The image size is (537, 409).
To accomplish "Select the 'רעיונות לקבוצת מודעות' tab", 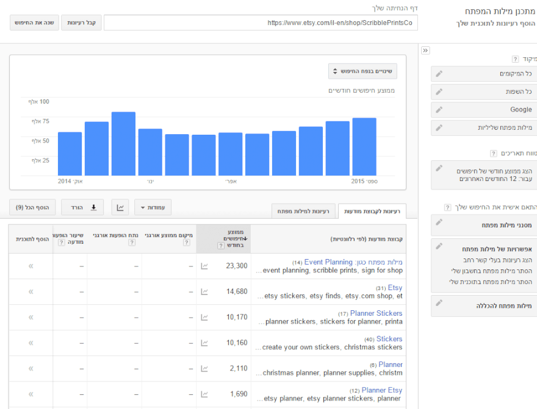I will [x=372, y=211].
